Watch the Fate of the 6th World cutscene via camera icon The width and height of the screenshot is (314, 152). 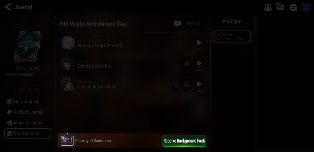coord(187,84)
